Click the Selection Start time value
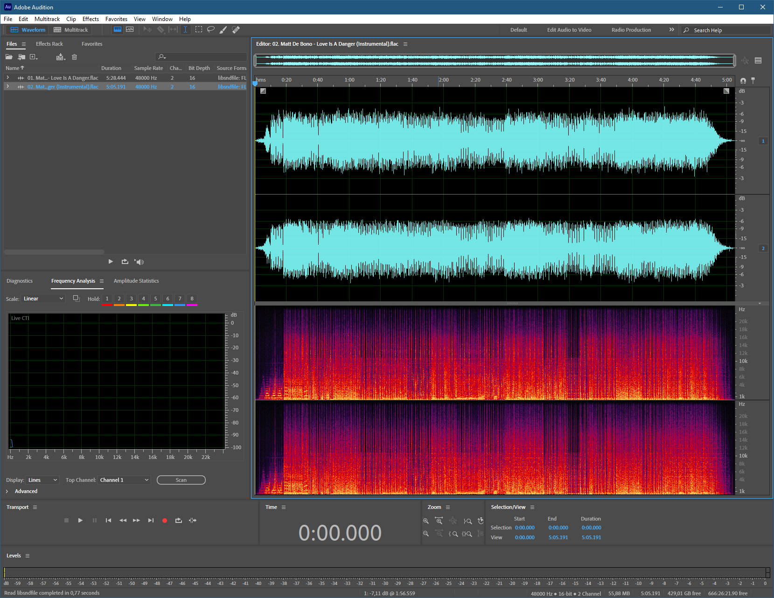This screenshot has height=598, width=774. click(525, 528)
